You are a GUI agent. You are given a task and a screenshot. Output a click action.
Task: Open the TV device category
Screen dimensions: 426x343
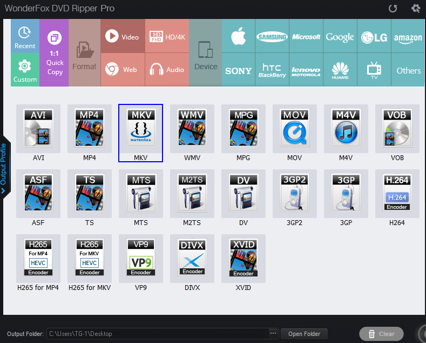coord(374,70)
